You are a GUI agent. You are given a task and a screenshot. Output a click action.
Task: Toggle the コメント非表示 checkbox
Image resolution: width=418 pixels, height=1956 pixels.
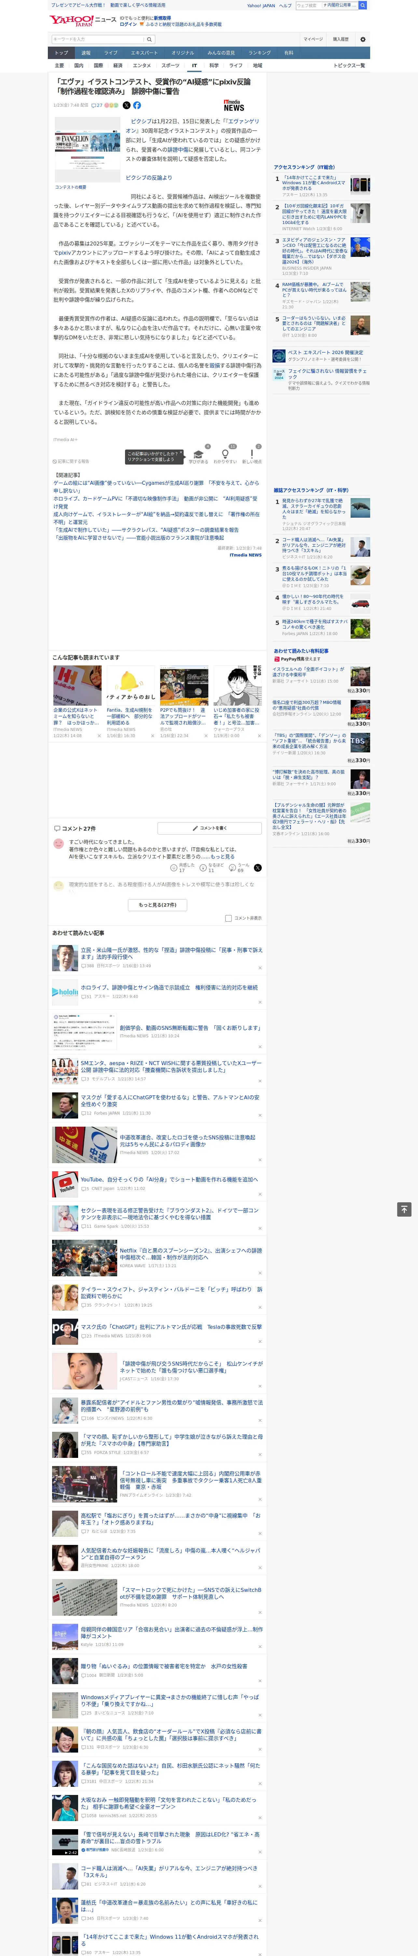point(228,918)
